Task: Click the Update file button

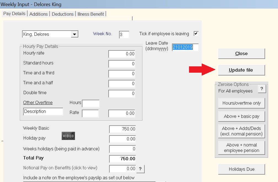Action: (241, 70)
